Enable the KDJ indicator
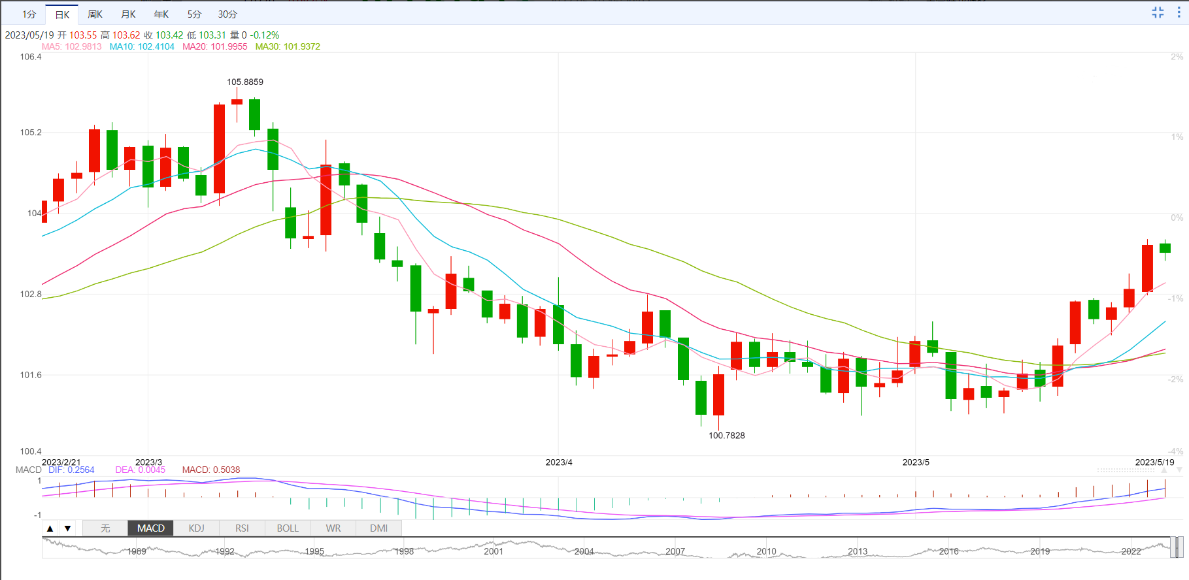The height and width of the screenshot is (580, 1189). (196, 528)
